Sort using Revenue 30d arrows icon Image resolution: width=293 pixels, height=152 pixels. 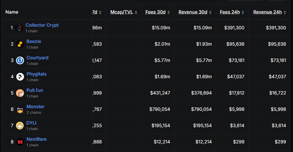[x=210, y=12]
